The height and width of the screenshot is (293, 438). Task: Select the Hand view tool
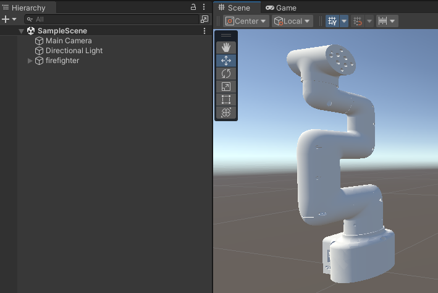pos(226,48)
